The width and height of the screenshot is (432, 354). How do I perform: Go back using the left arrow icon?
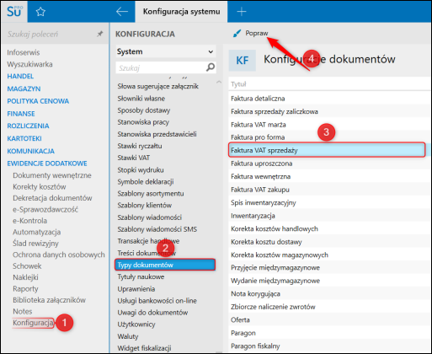click(122, 12)
